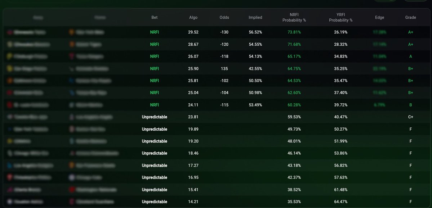Click the Implied column header

[x=255, y=17]
